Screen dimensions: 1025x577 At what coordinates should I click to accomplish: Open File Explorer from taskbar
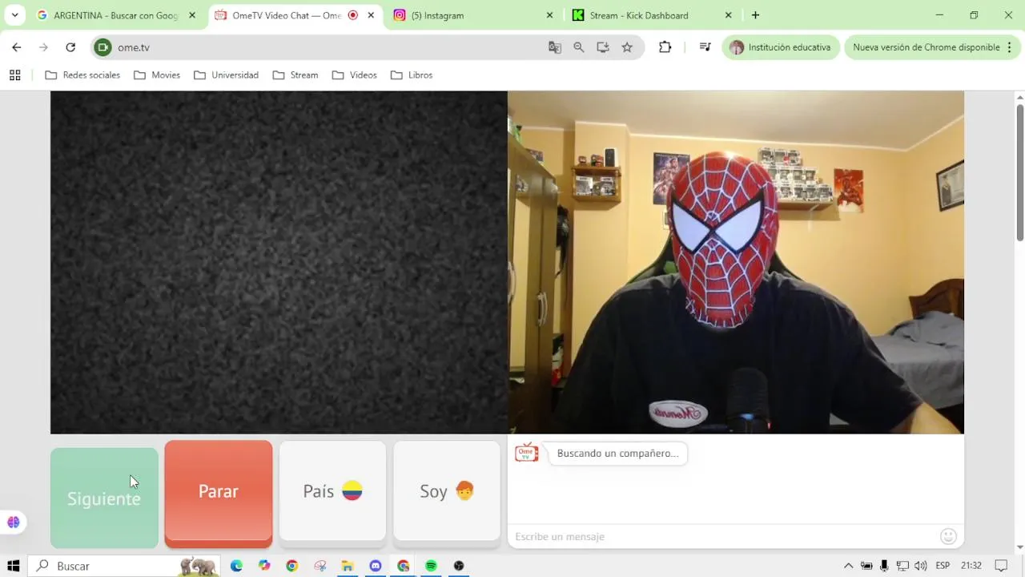[x=348, y=566]
